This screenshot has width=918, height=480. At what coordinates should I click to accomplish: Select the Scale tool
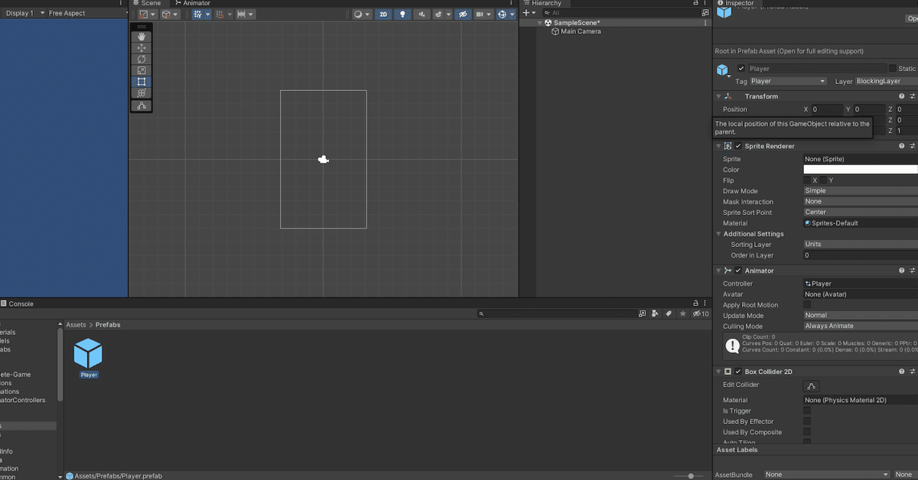pos(142,70)
